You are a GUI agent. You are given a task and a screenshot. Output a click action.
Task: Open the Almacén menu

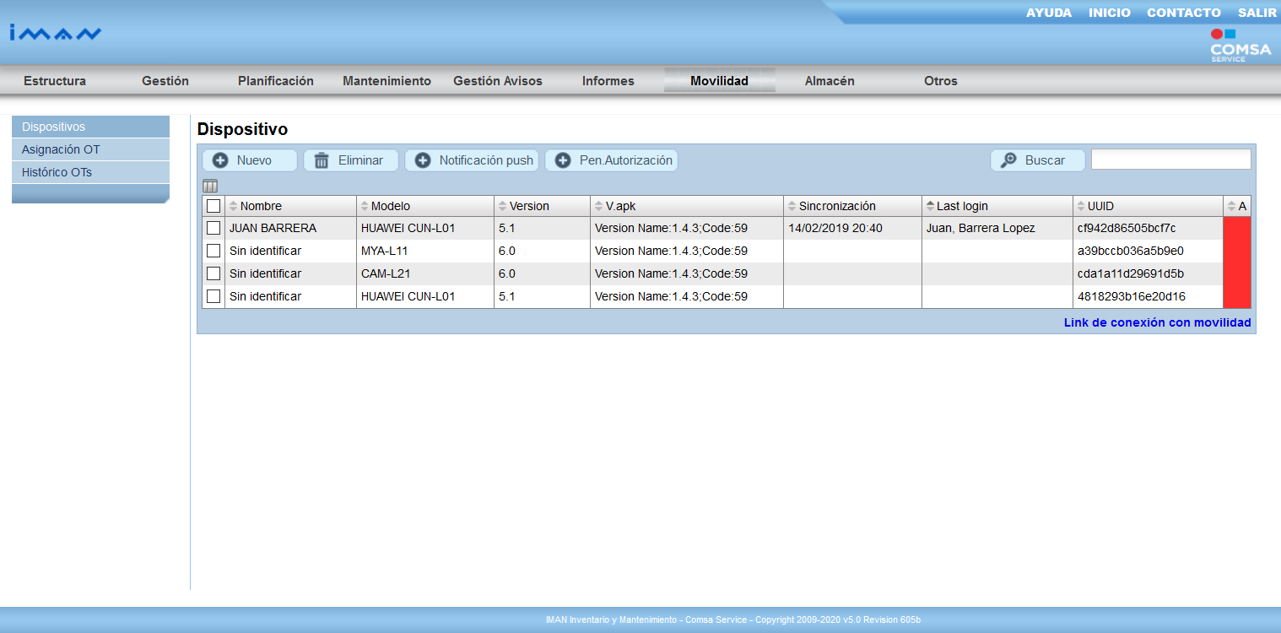point(829,81)
